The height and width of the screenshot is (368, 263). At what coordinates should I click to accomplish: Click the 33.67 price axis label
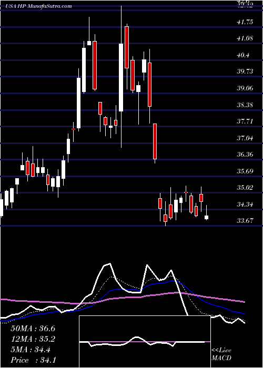point(245,220)
